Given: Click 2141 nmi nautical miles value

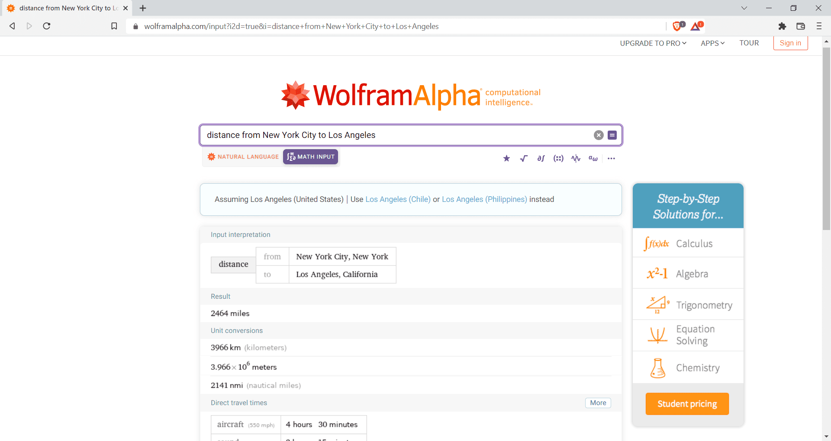Looking at the screenshot, I should coord(256,385).
